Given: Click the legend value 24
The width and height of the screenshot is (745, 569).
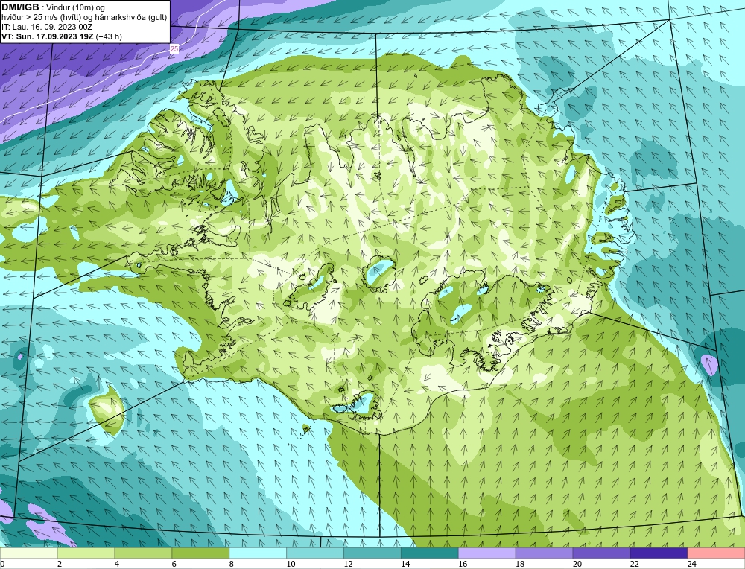Looking at the screenshot, I should pyautogui.click(x=692, y=564).
